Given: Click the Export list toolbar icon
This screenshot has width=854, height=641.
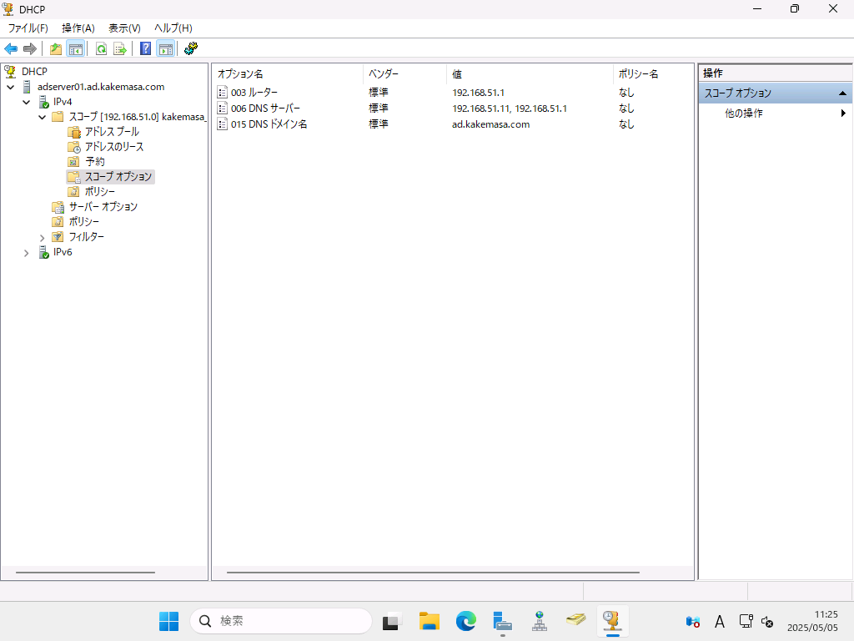Looking at the screenshot, I should click(x=120, y=49).
